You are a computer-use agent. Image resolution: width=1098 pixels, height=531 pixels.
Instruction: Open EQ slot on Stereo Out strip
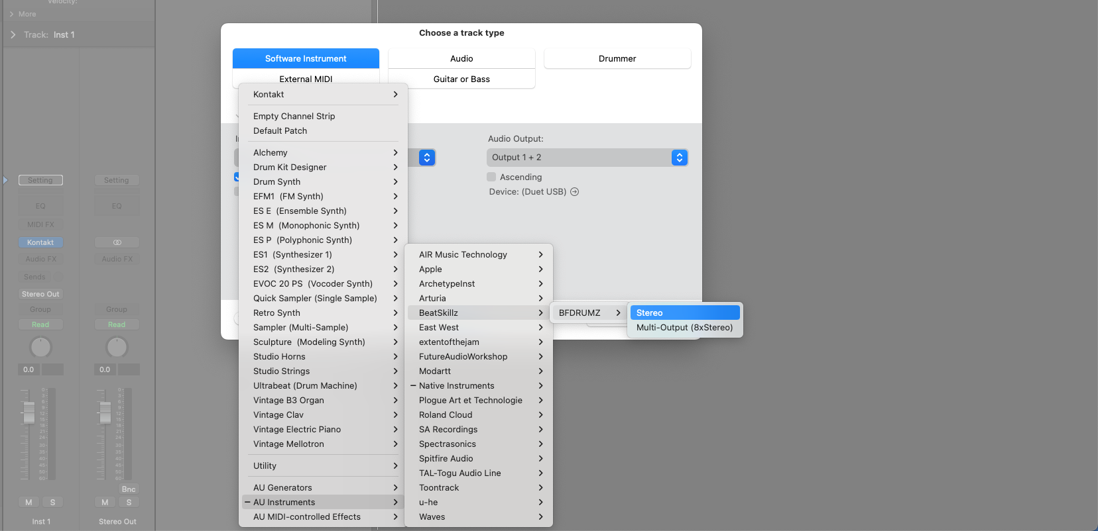click(117, 206)
